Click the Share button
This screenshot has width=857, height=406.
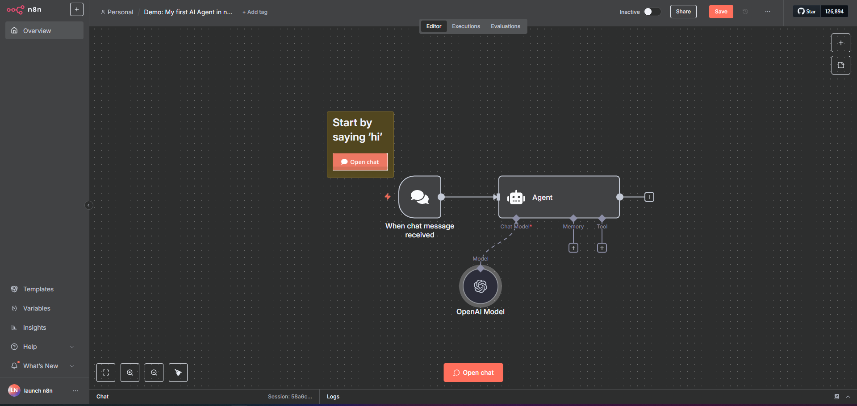click(683, 12)
